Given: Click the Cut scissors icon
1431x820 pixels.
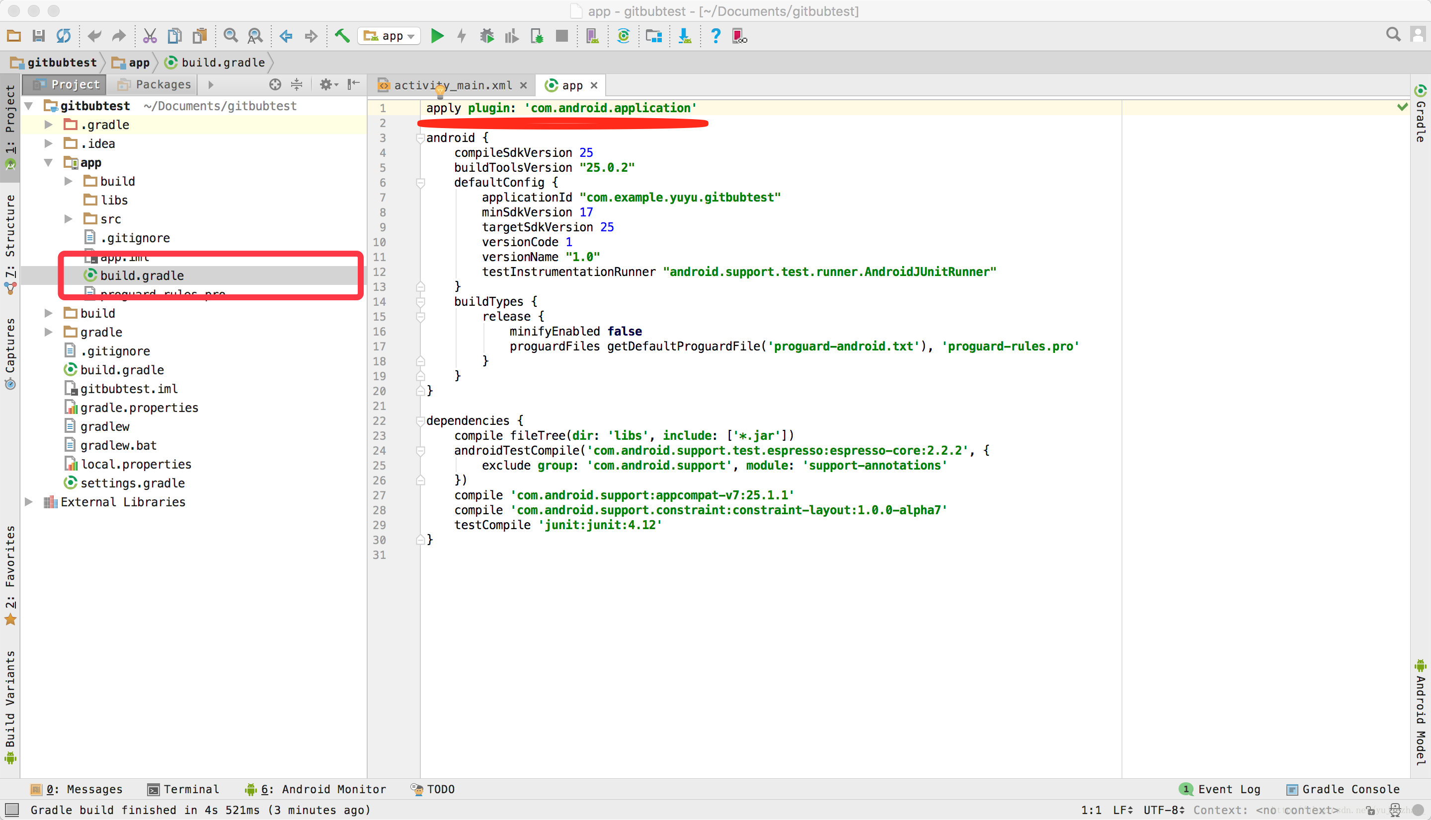Looking at the screenshot, I should pyautogui.click(x=150, y=36).
